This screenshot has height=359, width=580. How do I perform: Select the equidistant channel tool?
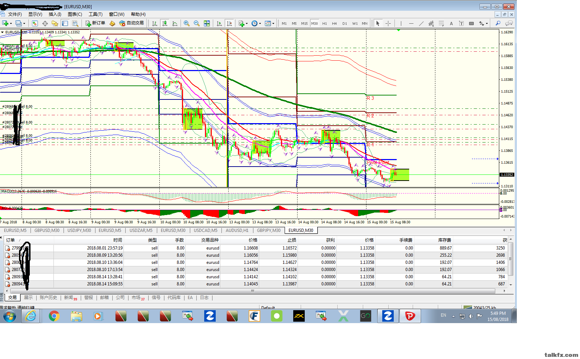[x=431, y=23]
